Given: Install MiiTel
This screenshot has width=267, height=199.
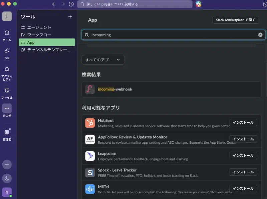Looking at the screenshot, I should (243, 188).
